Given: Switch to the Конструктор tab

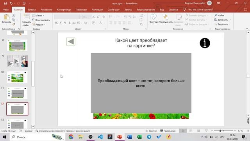Looking at the screenshot, I should pos(64,9).
